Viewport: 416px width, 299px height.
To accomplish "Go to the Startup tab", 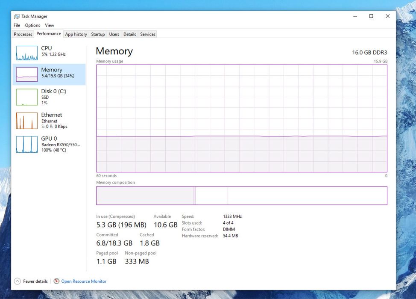I will coord(98,34).
